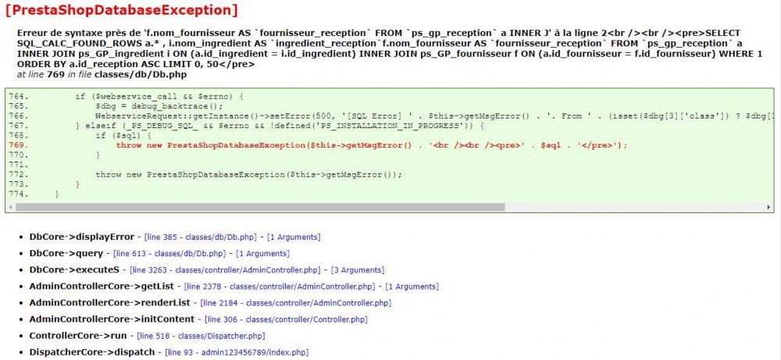The image size is (781, 360).
Task: Click DbCore->executeS trace entry
Action: tap(74, 270)
